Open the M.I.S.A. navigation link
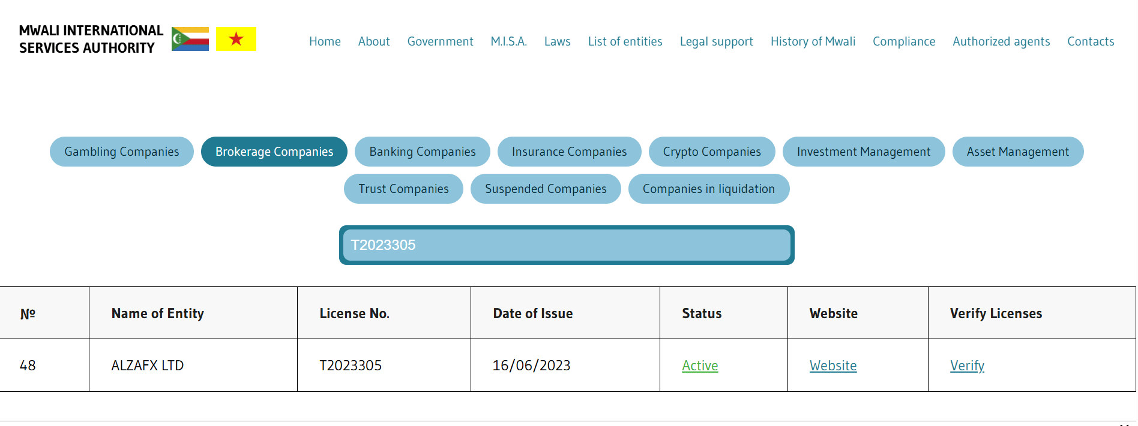Image resolution: width=1138 pixels, height=426 pixels. (508, 41)
